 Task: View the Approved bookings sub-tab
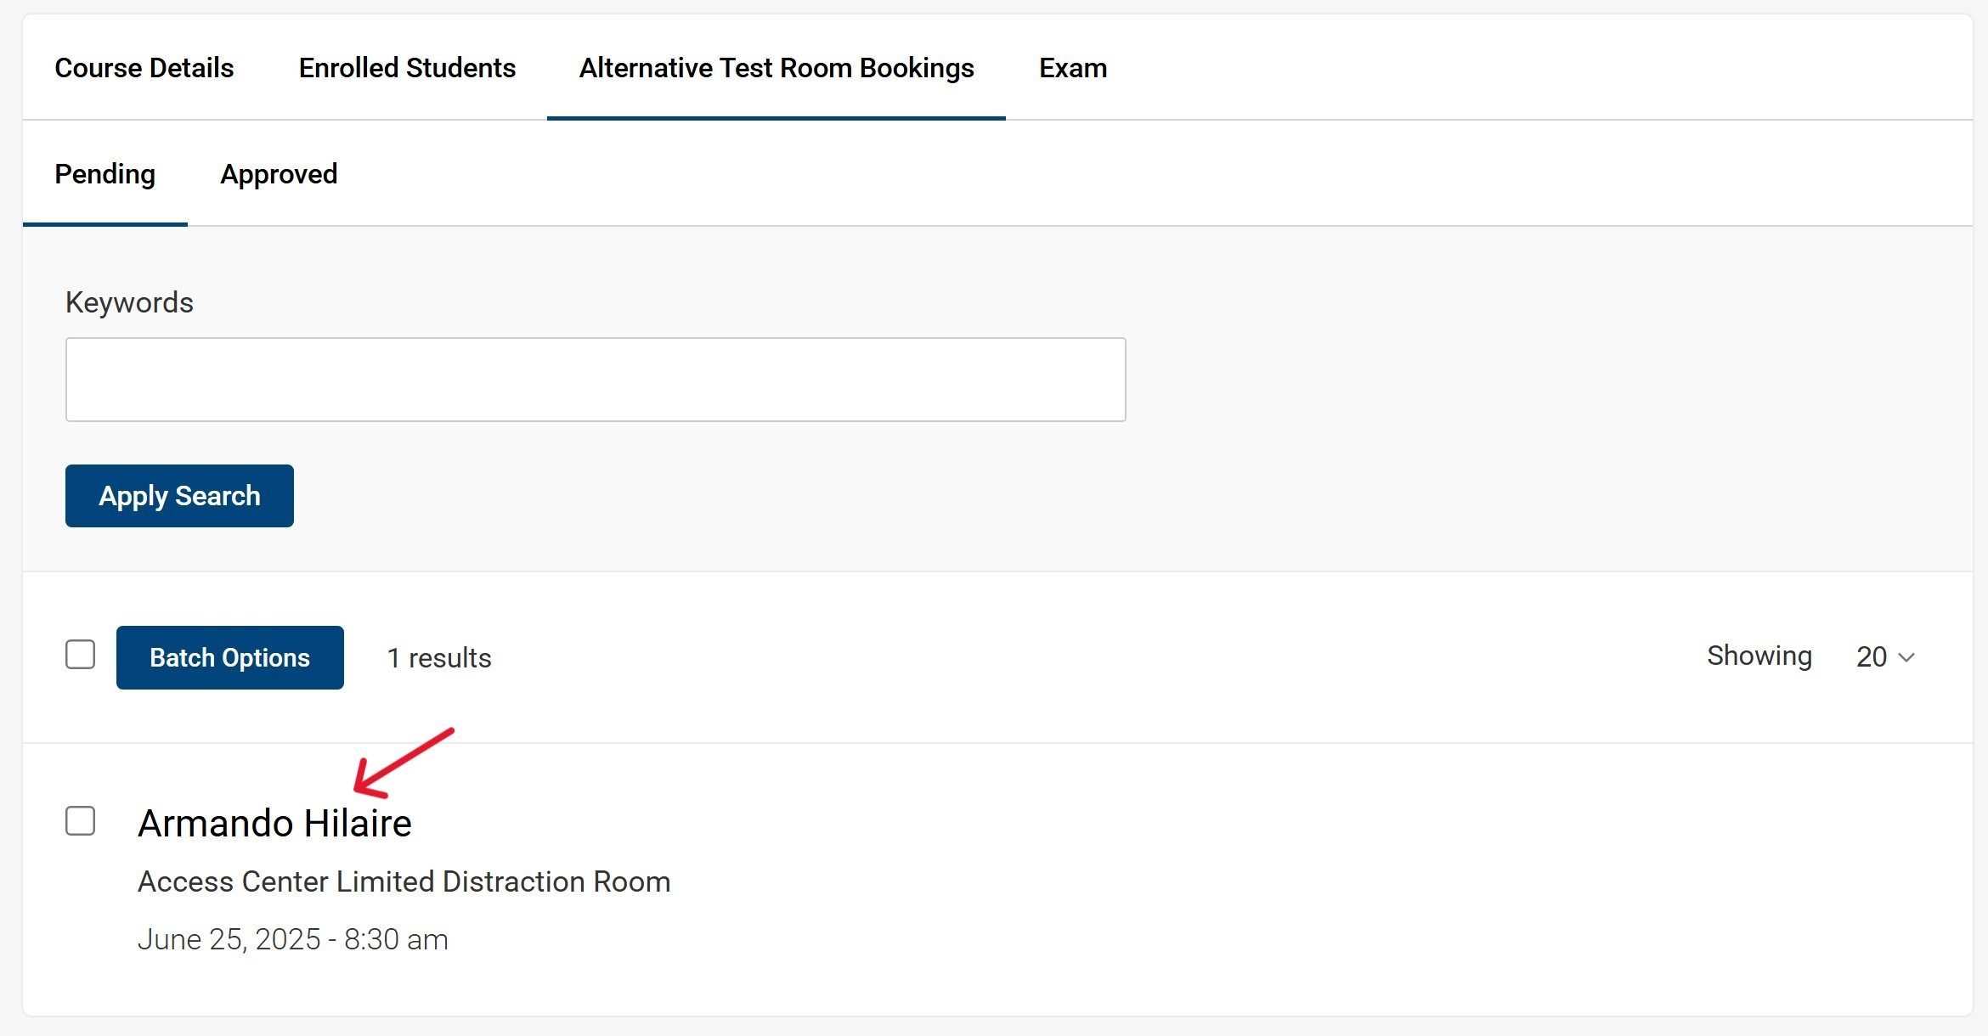coord(279,174)
